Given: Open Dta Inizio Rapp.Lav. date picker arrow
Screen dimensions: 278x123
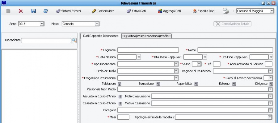Looking at the screenshot, I should (x=205, y=57).
